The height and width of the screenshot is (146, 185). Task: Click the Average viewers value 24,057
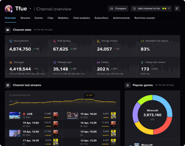[x=104, y=49]
